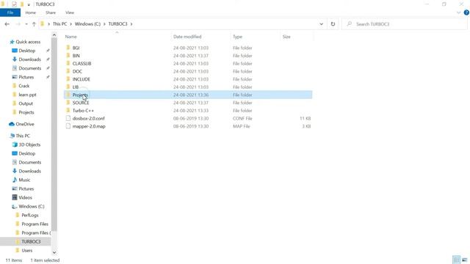Select TURBOC3 in the navigation pane
The width and height of the screenshot is (470, 264).
(x=31, y=241)
